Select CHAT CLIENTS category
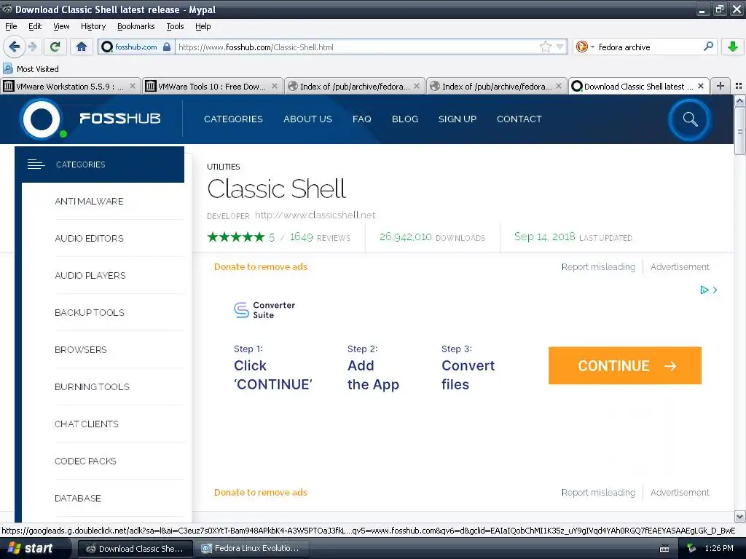 86,424
